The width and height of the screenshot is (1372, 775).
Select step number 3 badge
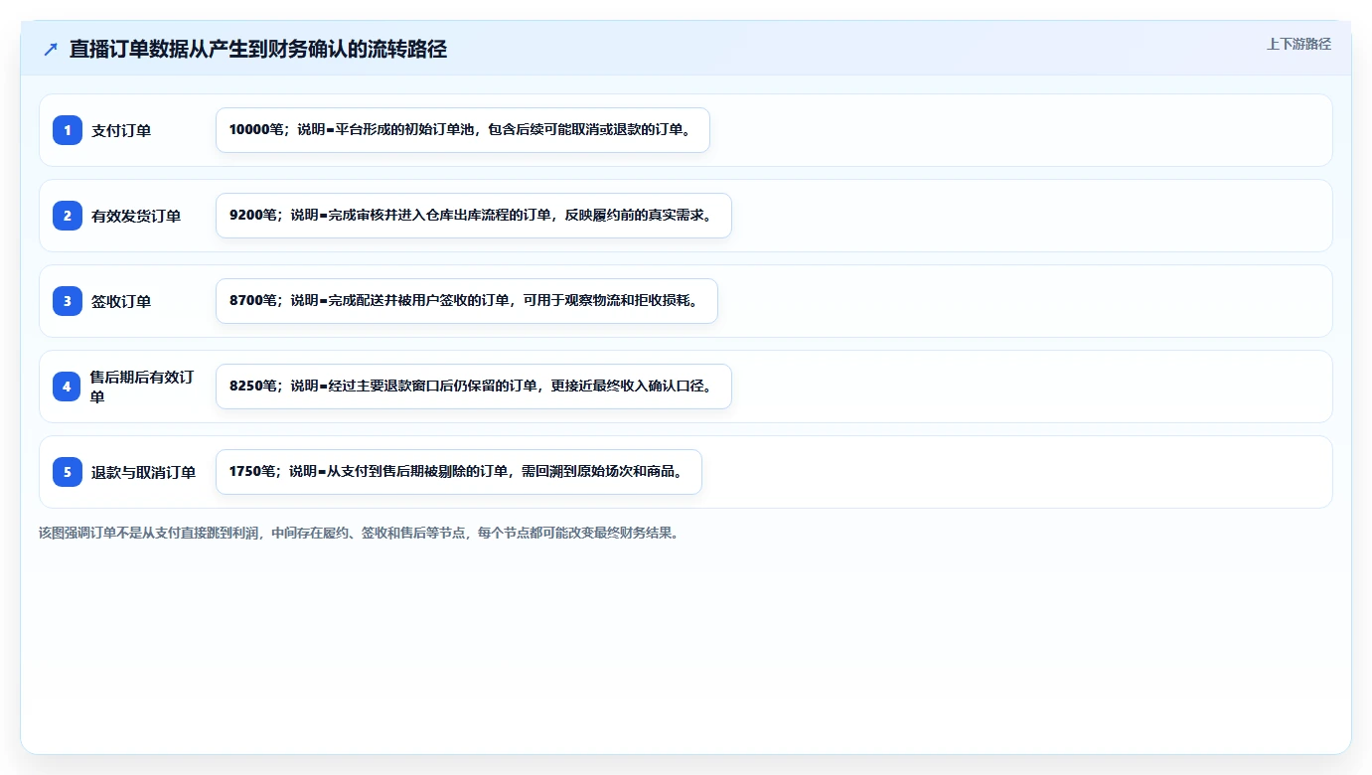(68, 301)
